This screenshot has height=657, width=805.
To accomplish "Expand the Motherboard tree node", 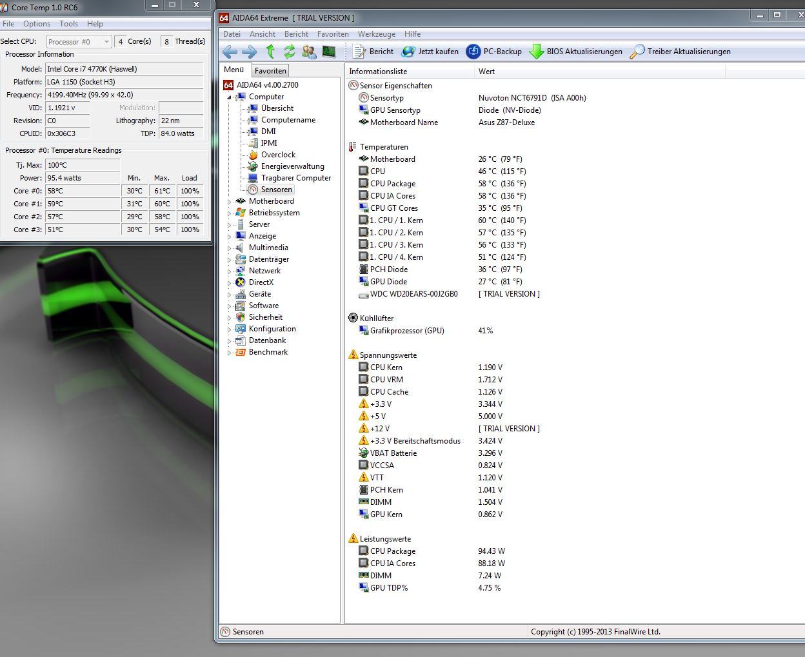I will [229, 201].
